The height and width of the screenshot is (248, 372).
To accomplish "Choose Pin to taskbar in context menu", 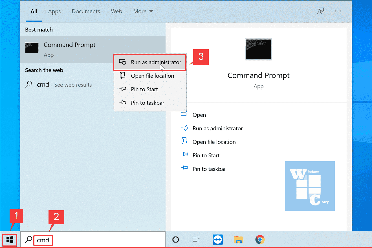I will coord(147,103).
